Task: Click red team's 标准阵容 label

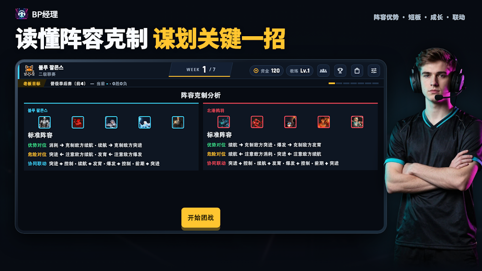Action: coord(219,135)
